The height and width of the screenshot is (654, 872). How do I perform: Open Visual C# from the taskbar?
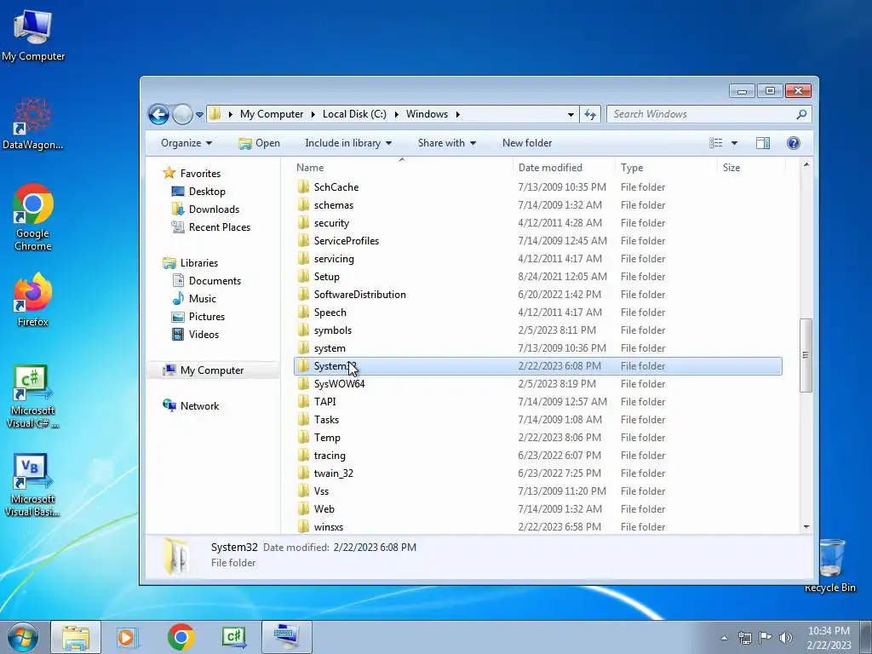233,637
